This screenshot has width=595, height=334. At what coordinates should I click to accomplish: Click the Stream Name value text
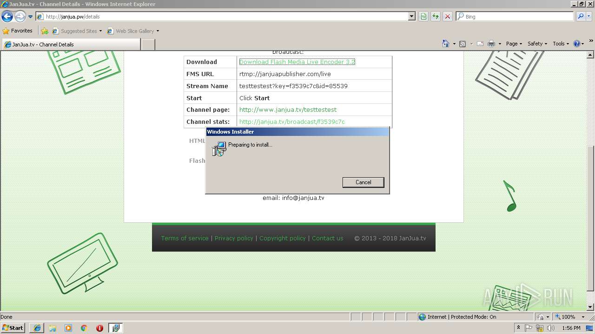coord(293,86)
